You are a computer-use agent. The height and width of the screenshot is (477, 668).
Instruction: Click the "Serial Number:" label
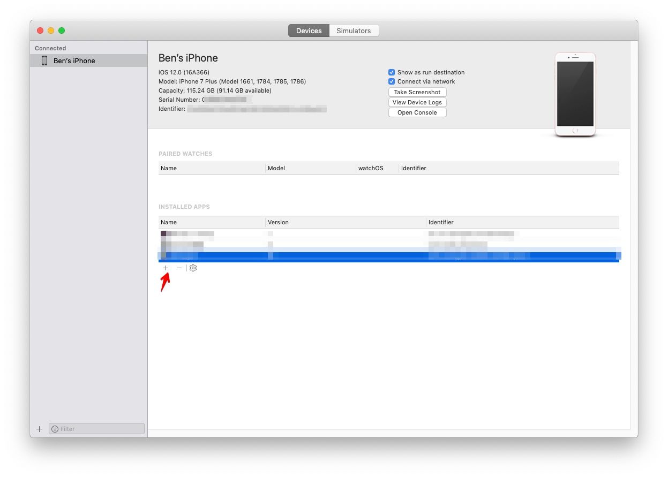point(179,100)
